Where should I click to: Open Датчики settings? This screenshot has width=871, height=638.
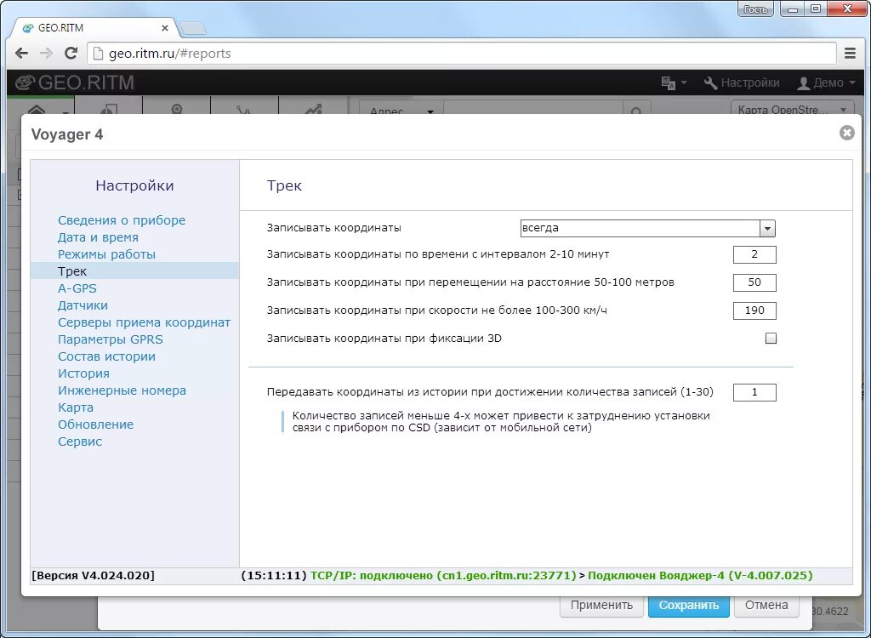click(83, 305)
